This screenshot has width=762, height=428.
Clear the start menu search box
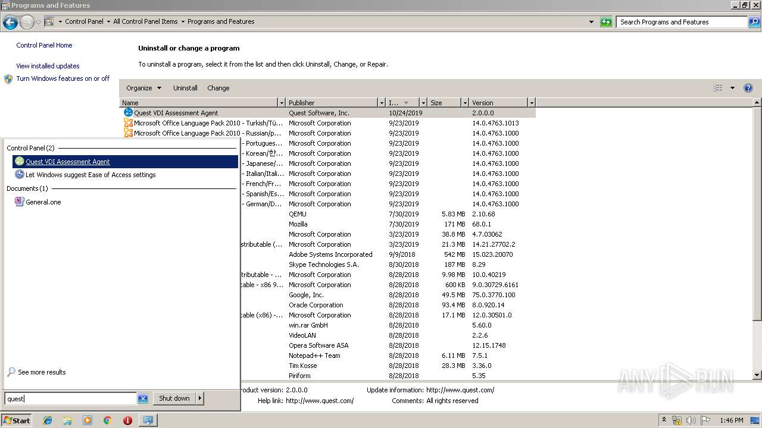pos(143,399)
